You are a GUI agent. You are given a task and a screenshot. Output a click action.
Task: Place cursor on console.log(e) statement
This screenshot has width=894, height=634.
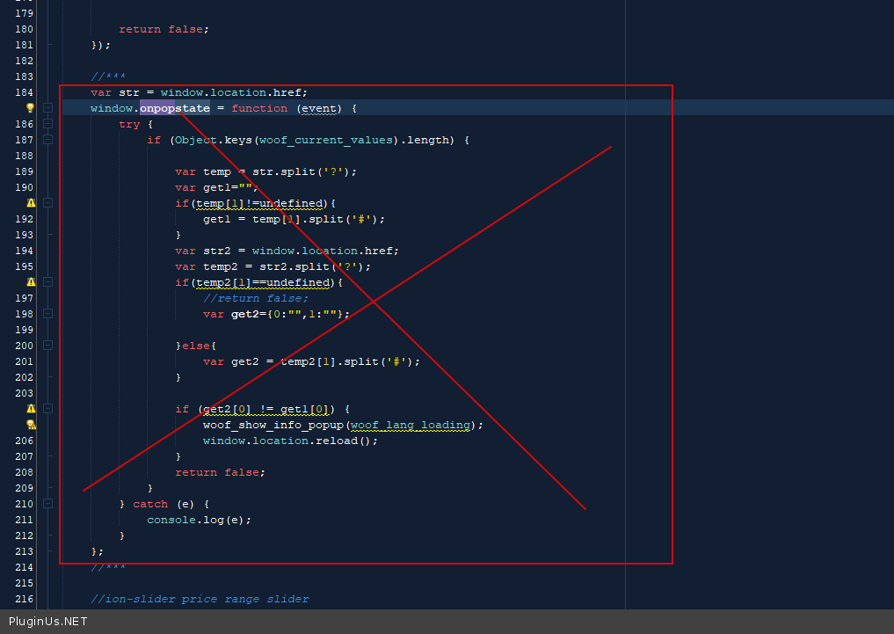[x=198, y=520]
